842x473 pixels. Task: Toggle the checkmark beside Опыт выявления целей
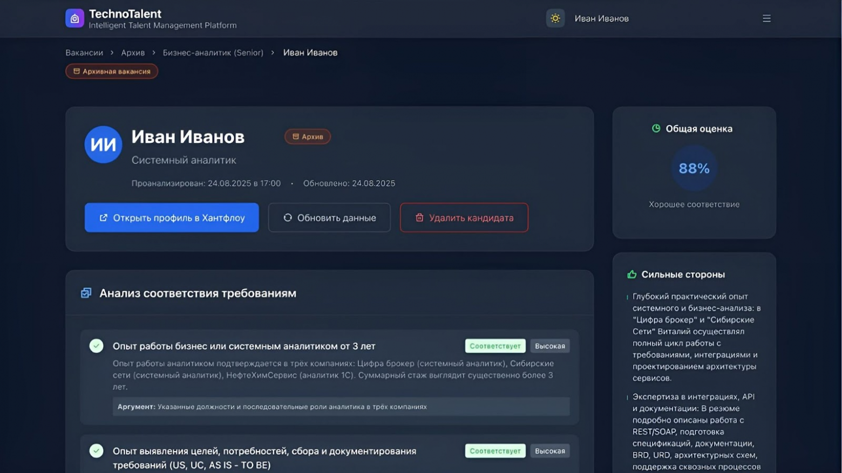coord(96,450)
